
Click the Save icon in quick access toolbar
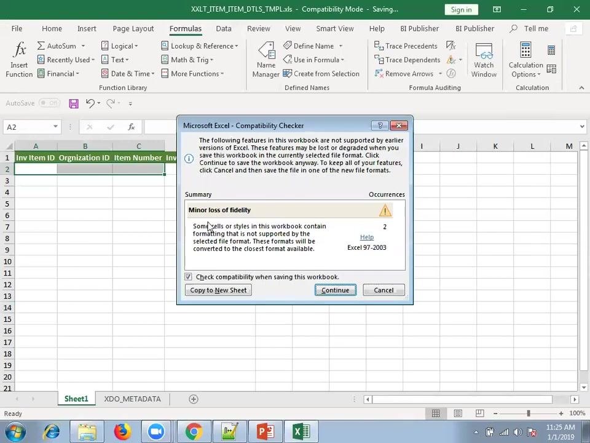coord(73,103)
